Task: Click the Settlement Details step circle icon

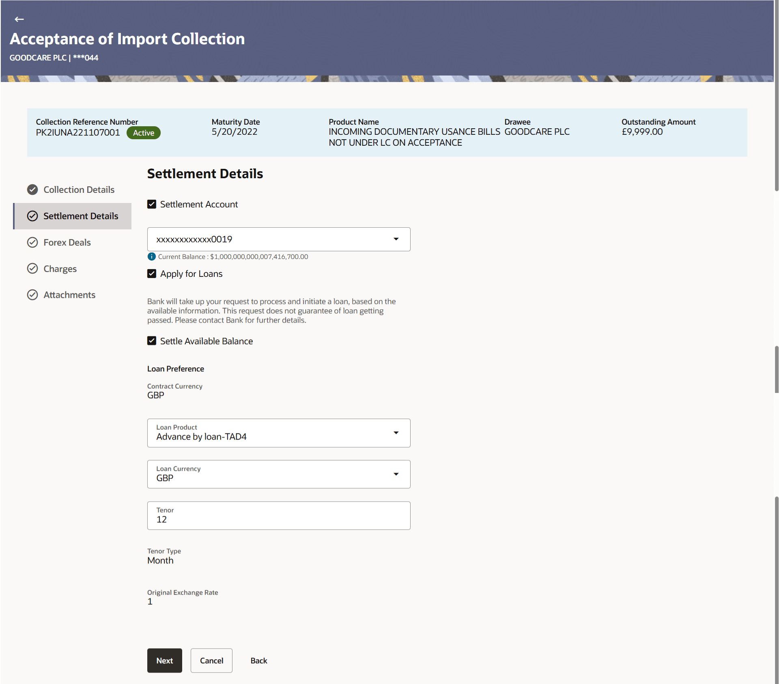Action: point(32,216)
